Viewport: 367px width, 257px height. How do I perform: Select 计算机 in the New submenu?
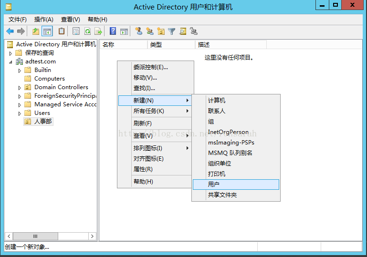point(236,100)
